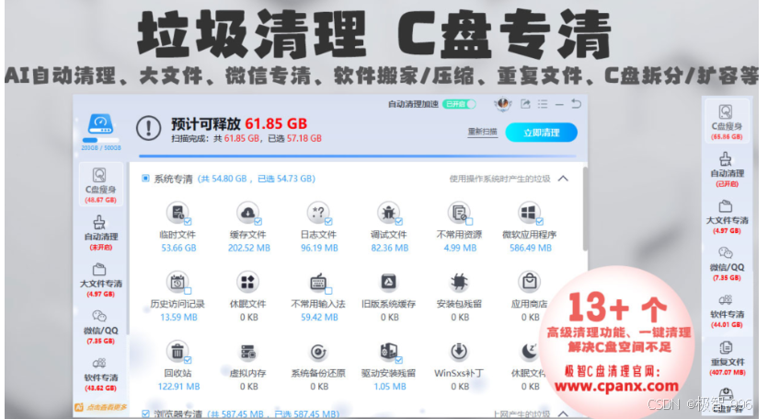This screenshot has height=419, width=768.
Task: Open 微信/QQ in left sidebar
Action: pos(100,327)
